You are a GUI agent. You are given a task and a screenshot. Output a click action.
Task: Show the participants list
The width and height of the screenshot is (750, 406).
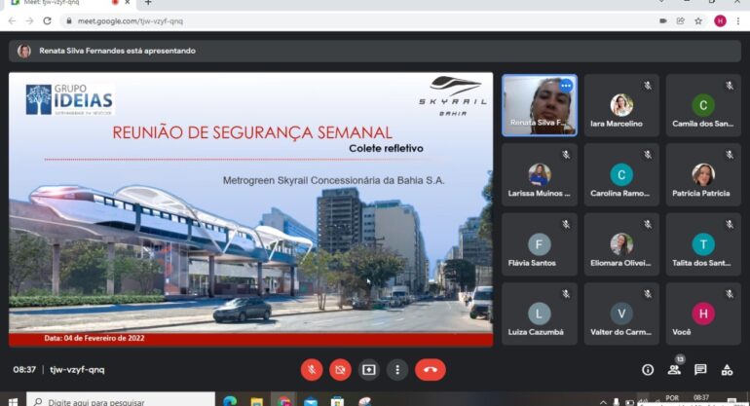click(x=674, y=370)
